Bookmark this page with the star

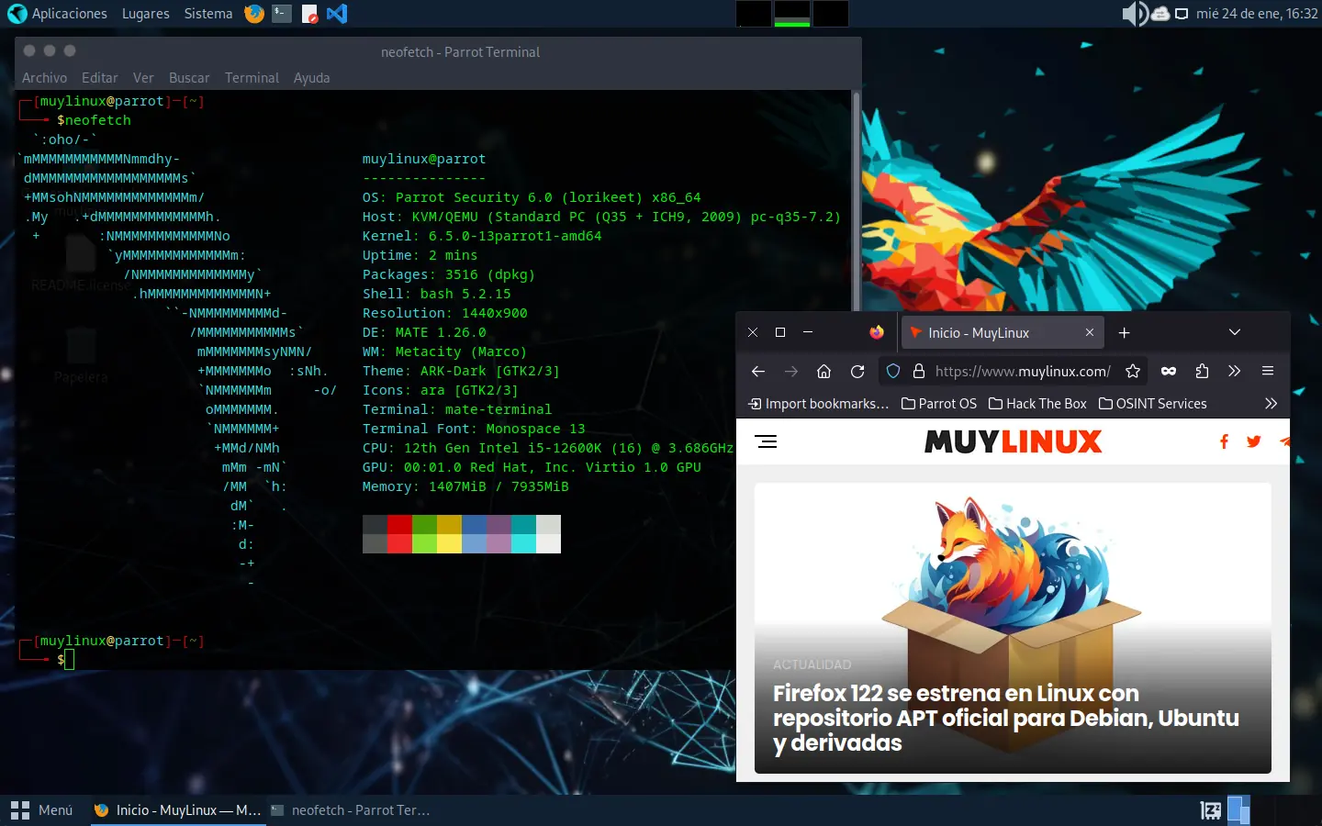(x=1133, y=371)
